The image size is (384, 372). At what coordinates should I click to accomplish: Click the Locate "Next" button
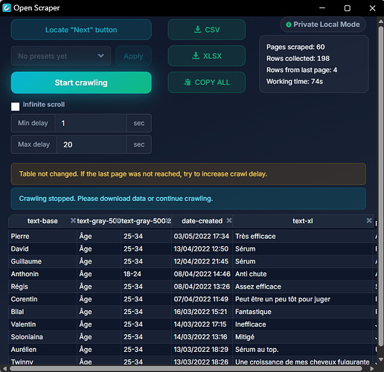tap(81, 30)
